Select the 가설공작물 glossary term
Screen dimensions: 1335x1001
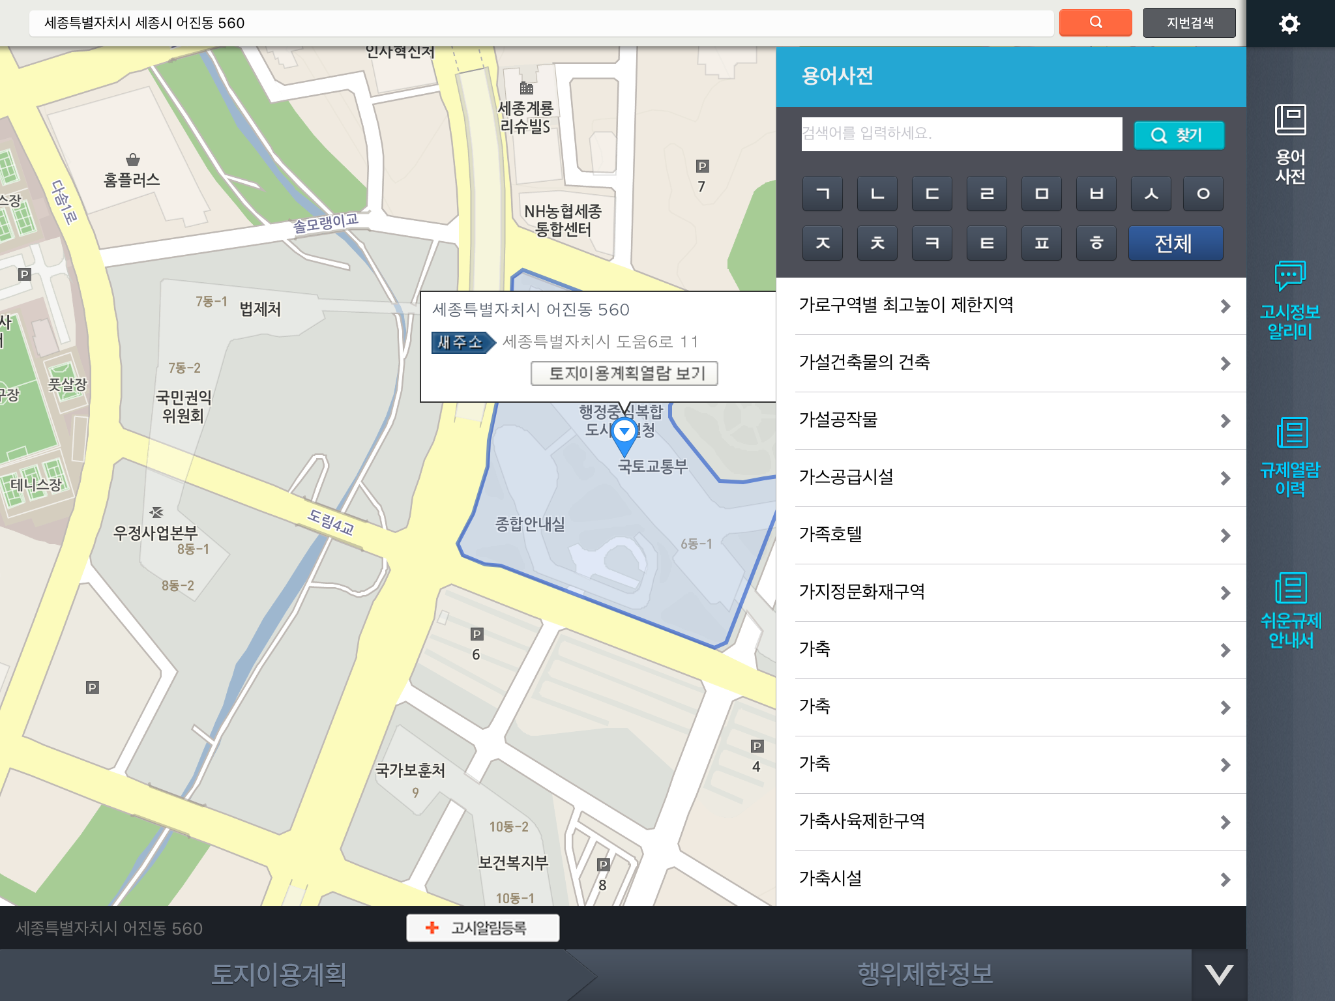(838, 420)
